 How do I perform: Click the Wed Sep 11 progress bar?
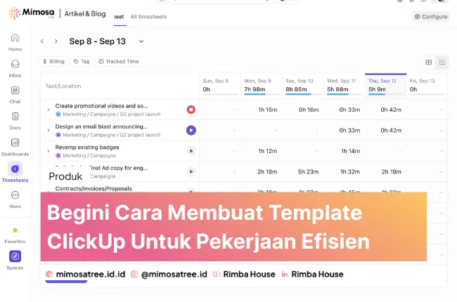pos(345,94)
